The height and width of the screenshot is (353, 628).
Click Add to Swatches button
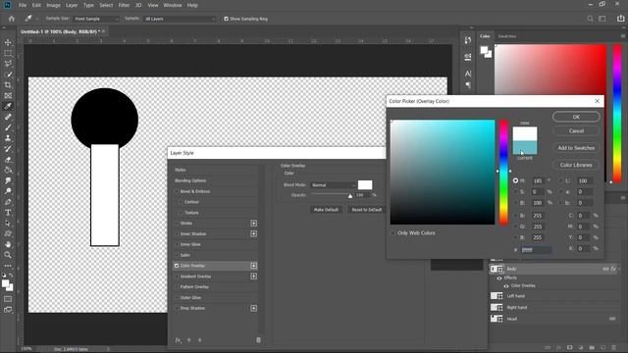[x=576, y=148]
